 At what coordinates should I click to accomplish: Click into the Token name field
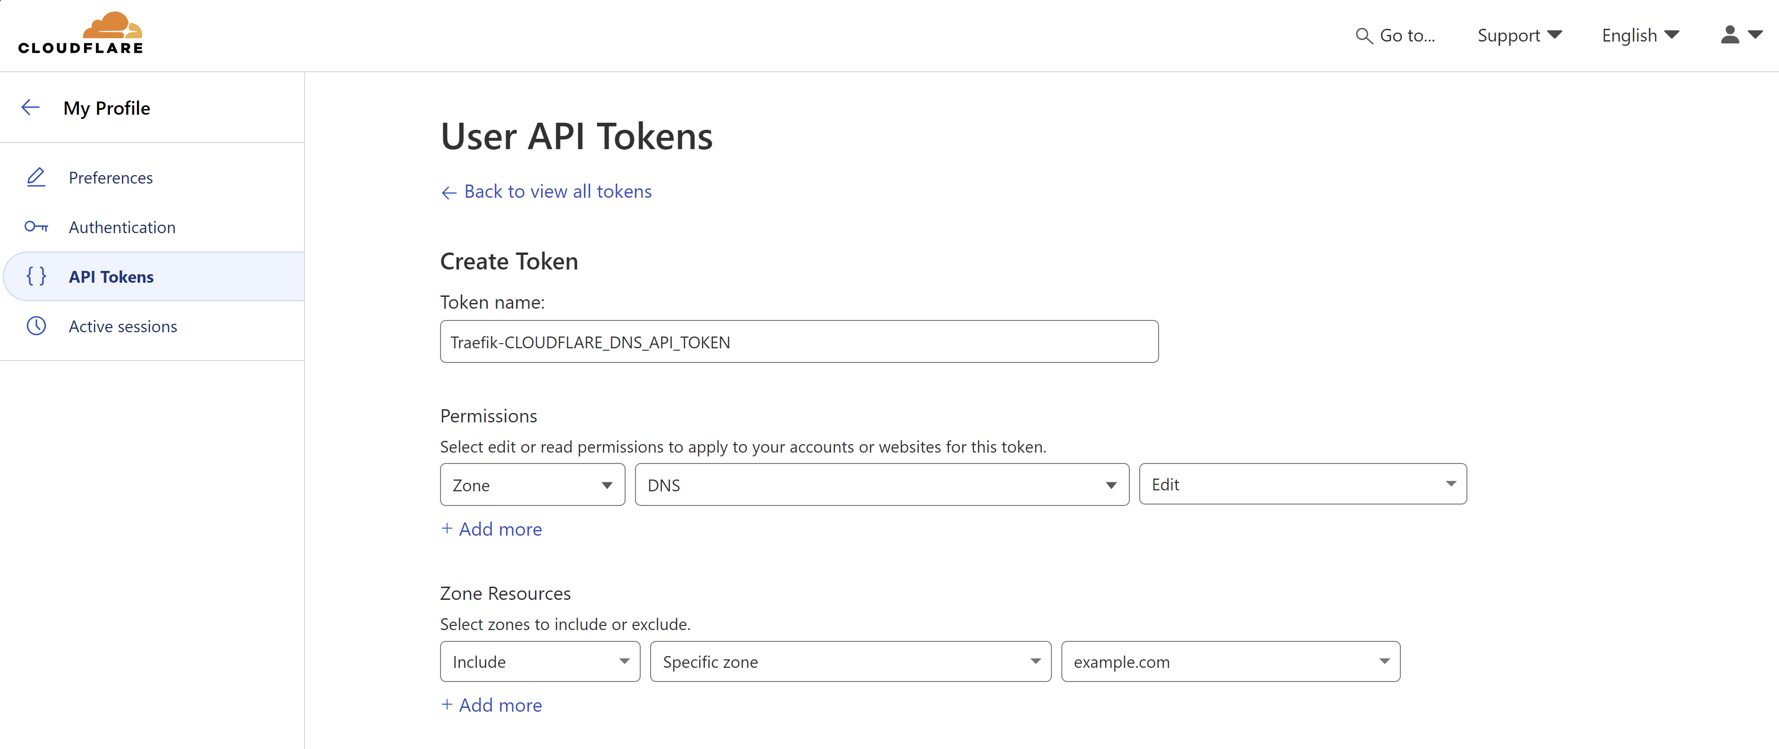[798, 342]
